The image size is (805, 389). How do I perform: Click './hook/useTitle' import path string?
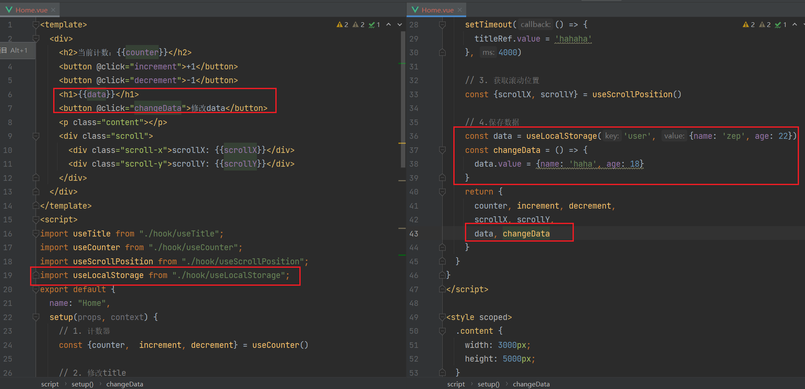179,233
